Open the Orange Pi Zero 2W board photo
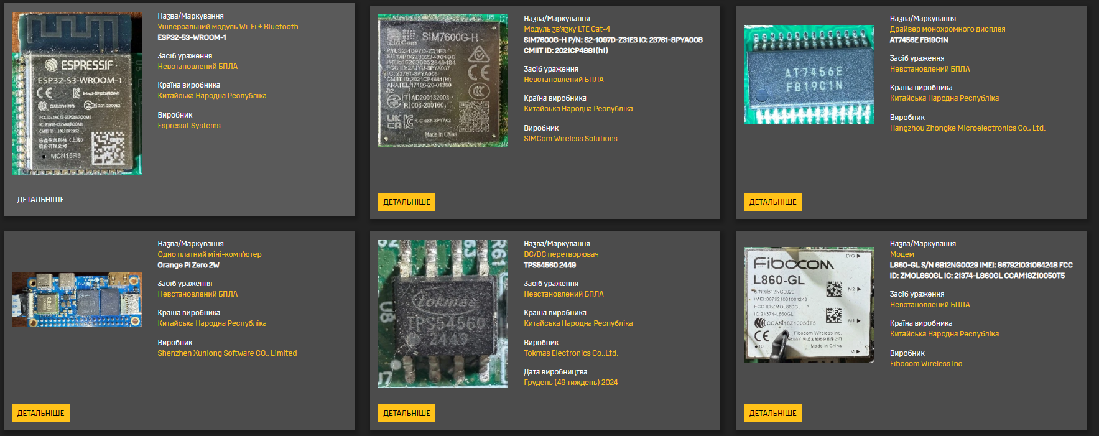 coord(77,299)
